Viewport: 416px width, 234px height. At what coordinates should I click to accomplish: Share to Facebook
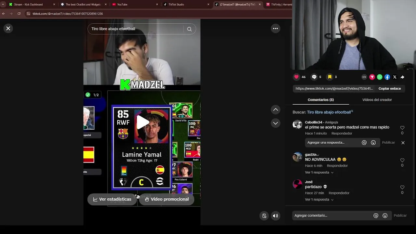pos(387,77)
